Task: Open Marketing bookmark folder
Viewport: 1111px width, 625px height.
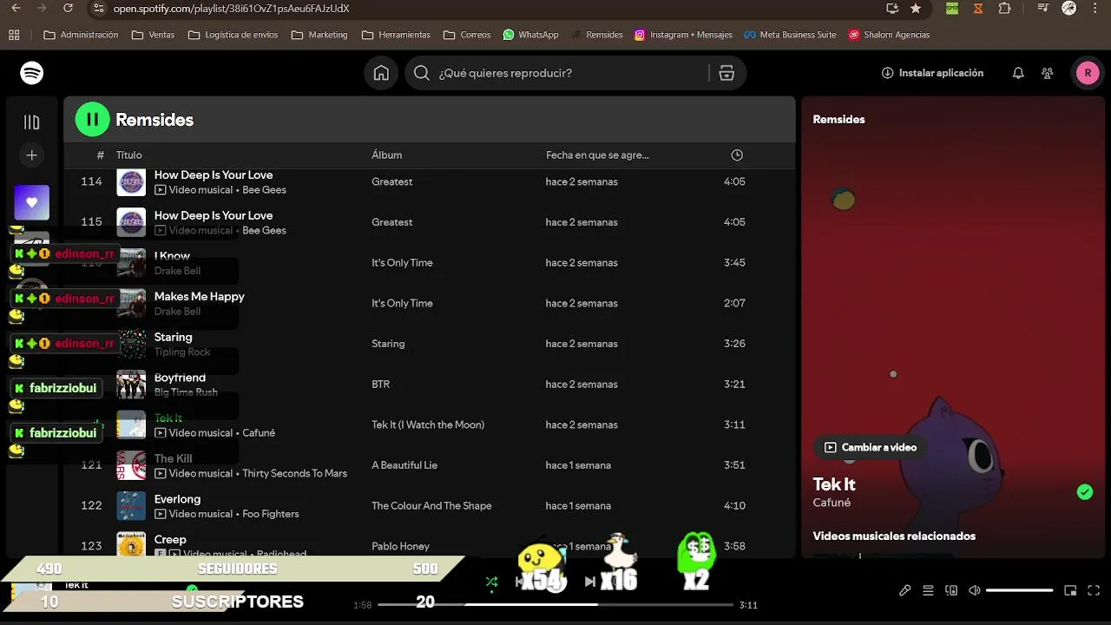Action: (319, 35)
